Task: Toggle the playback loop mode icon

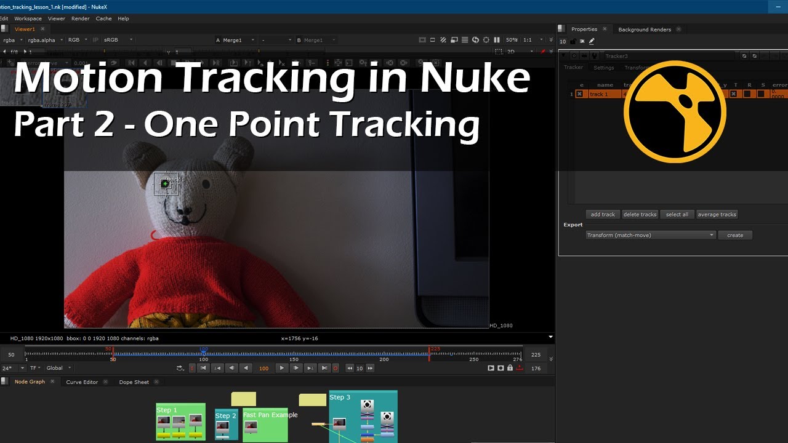Action: [180, 368]
